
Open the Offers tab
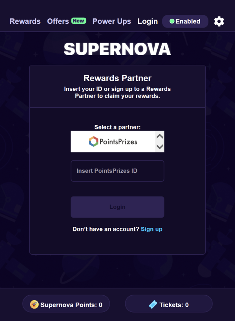58,21
